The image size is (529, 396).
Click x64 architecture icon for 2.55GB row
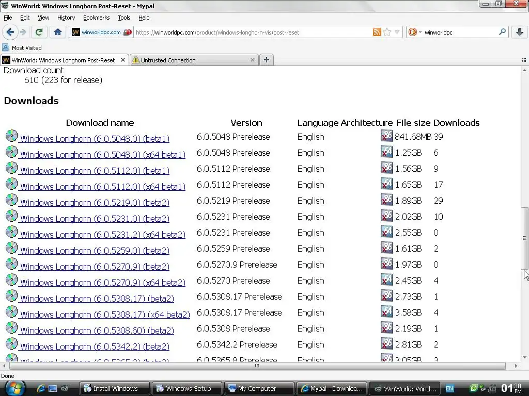387,232
